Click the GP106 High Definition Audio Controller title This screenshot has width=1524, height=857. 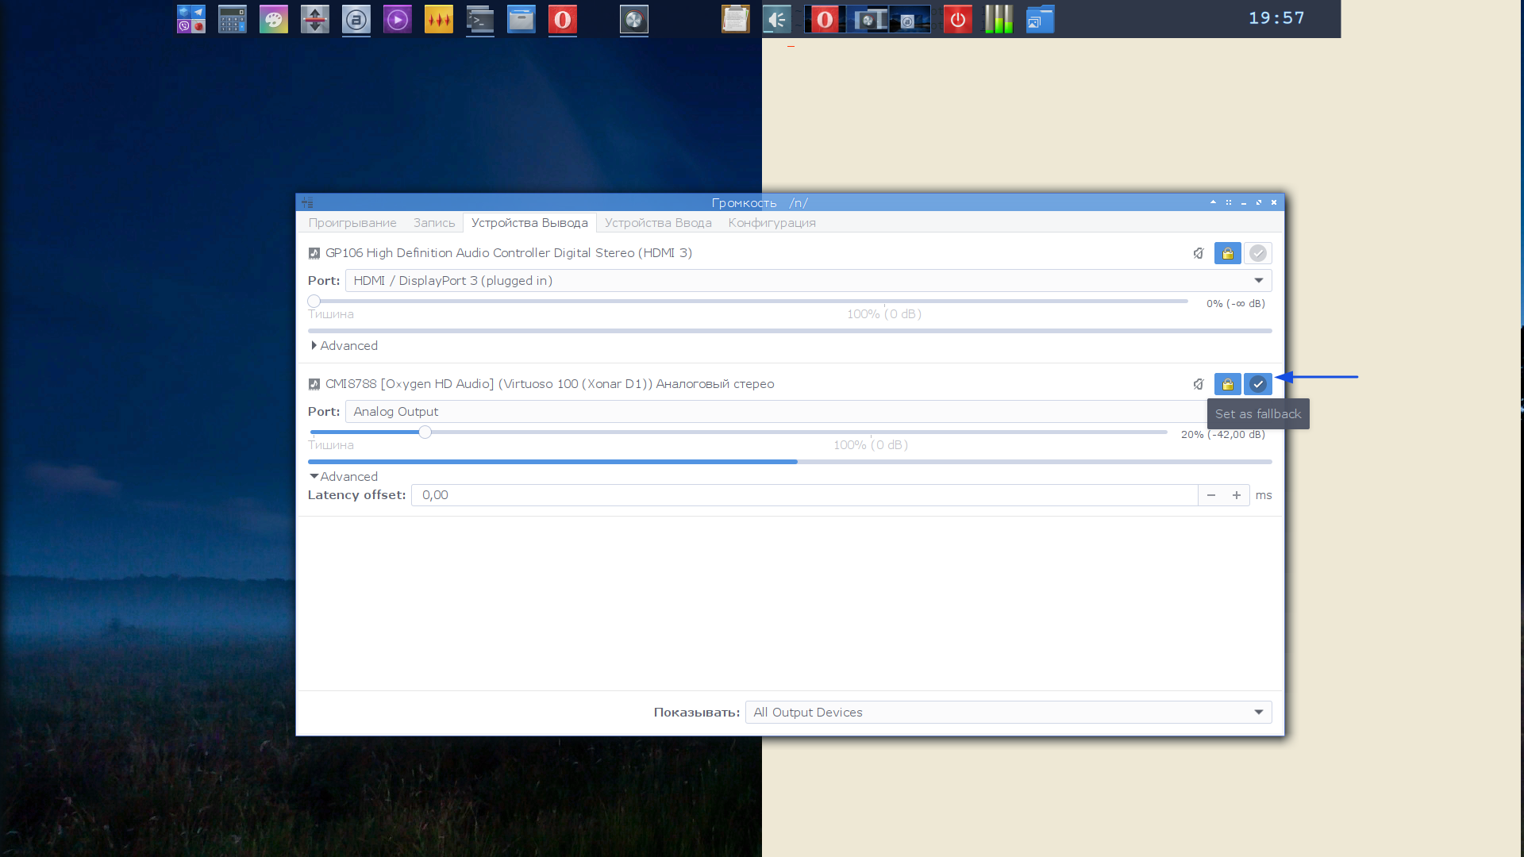point(509,253)
